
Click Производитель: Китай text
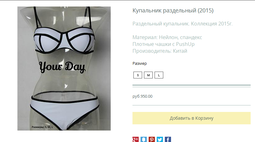[x=160, y=51]
